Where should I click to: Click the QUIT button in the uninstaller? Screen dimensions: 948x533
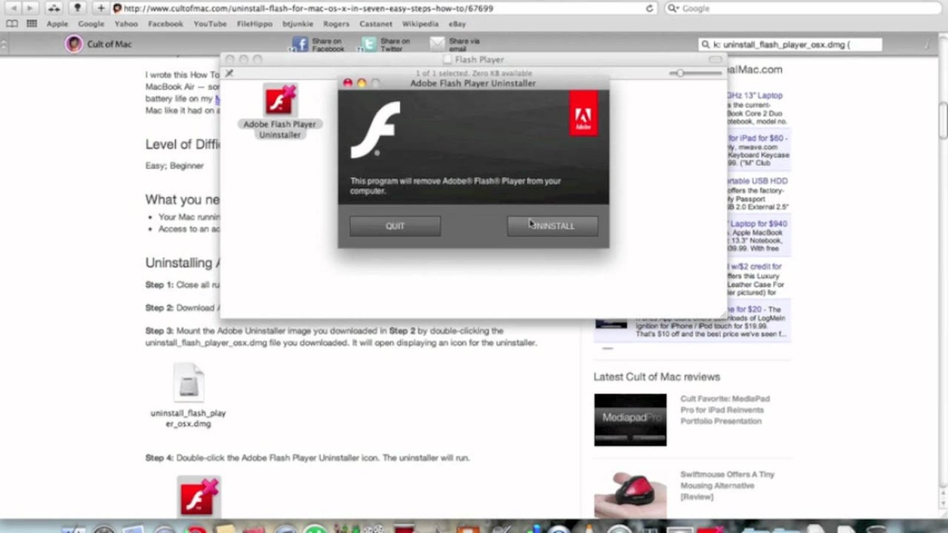(395, 226)
